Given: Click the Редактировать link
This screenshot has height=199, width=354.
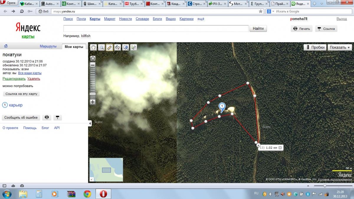Looking at the screenshot, I should pyautogui.click(x=14, y=79).
